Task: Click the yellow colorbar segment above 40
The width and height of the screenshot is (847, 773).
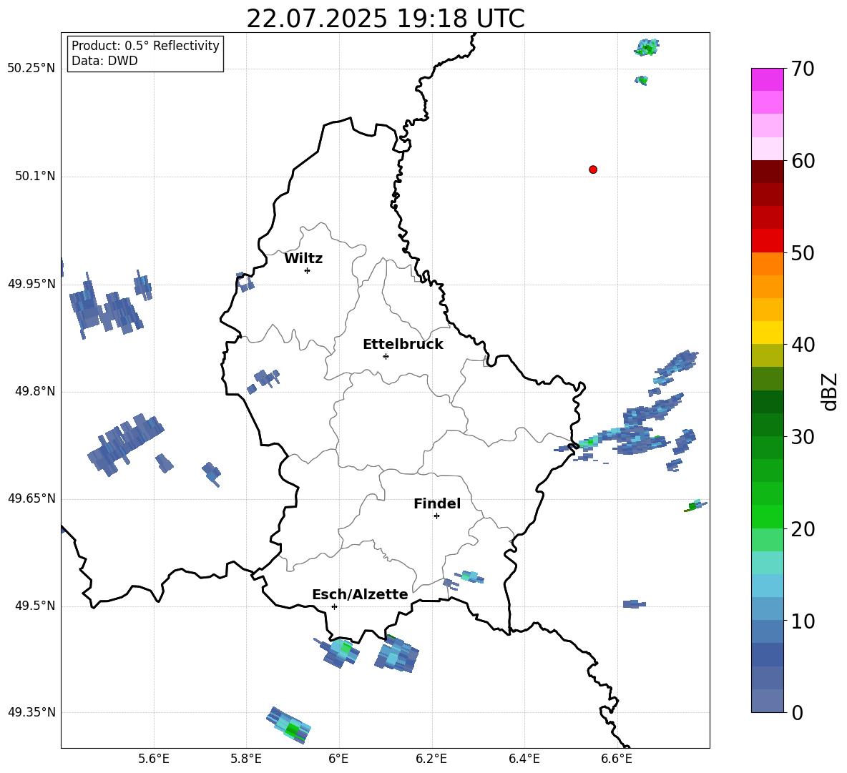Action: [767, 333]
